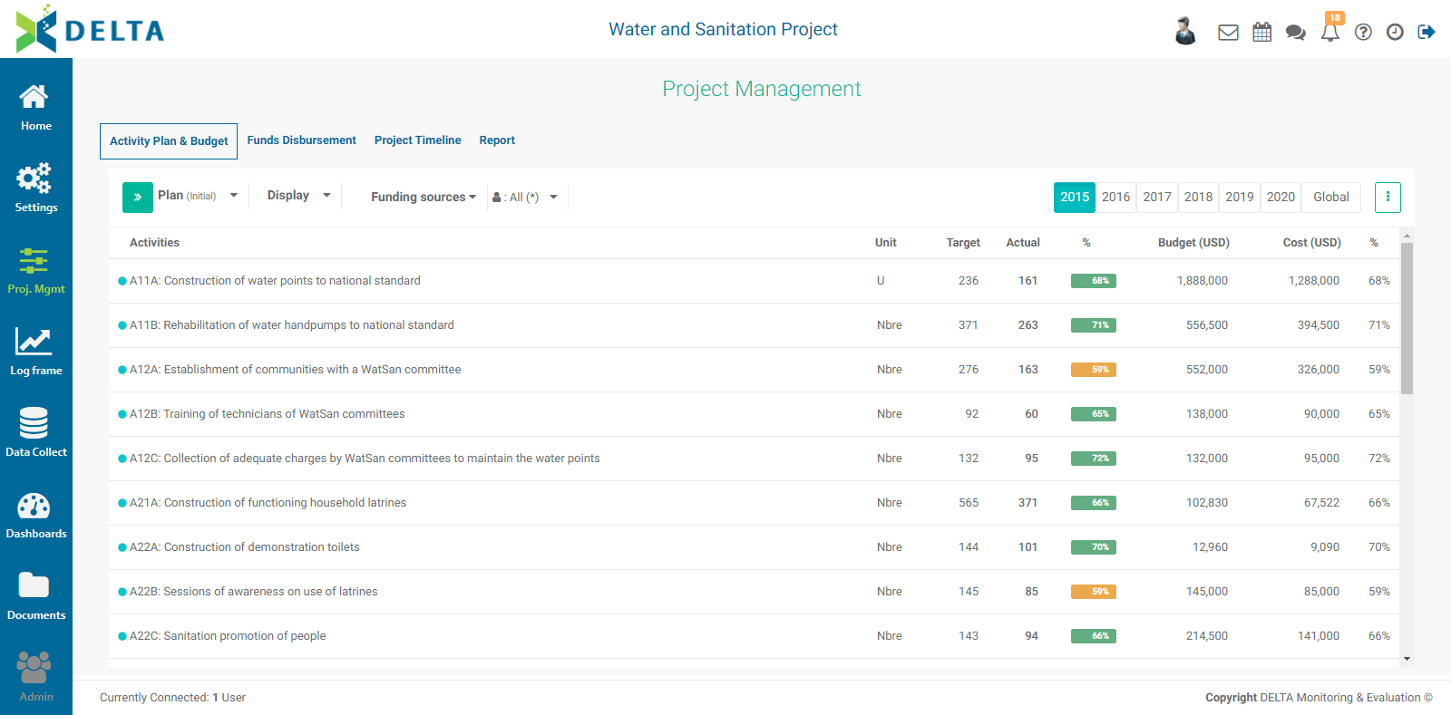The width and height of the screenshot is (1451, 715).
Task: Click the green double-chevron expand button
Action: pyautogui.click(x=138, y=197)
